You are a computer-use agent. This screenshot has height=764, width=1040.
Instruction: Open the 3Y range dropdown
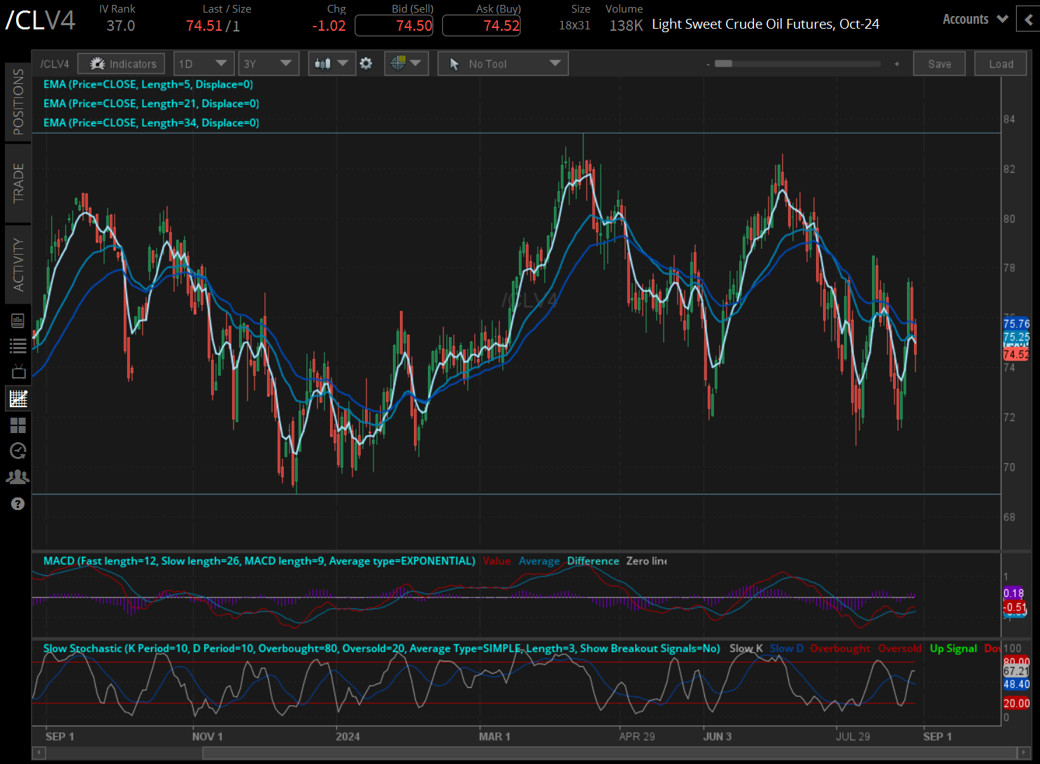tap(269, 63)
